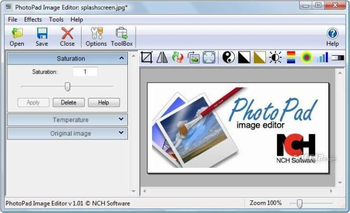Click the canvas vertical scroll up arrow
This screenshot has height=213, width=350.
[340, 73]
